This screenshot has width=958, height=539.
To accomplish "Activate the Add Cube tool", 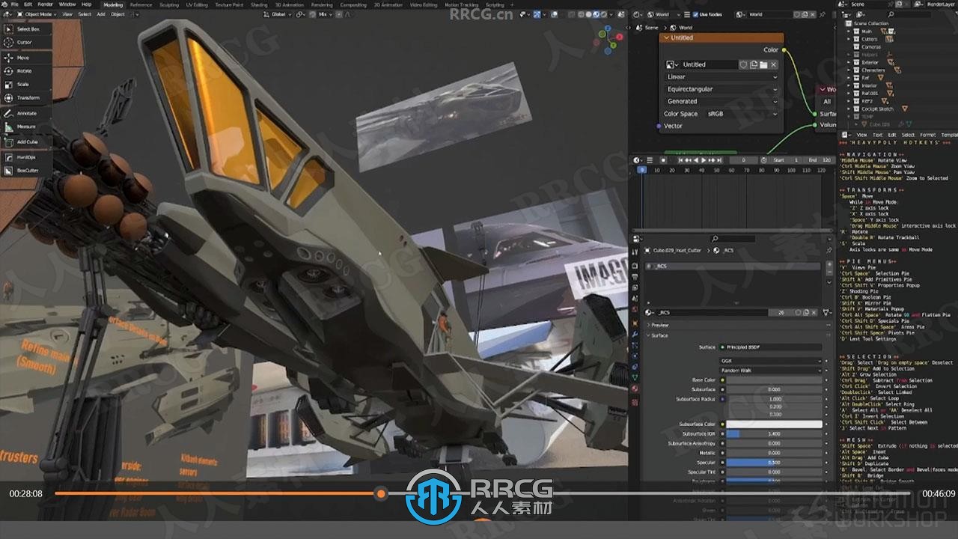I will coord(26,141).
